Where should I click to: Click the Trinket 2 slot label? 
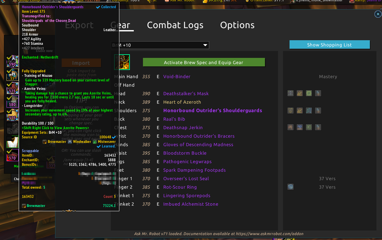[x=124, y=204]
